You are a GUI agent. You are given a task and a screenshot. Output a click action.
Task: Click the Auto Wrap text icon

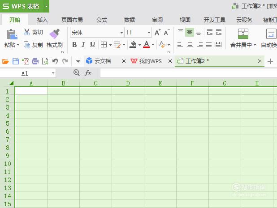[x=271, y=34]
